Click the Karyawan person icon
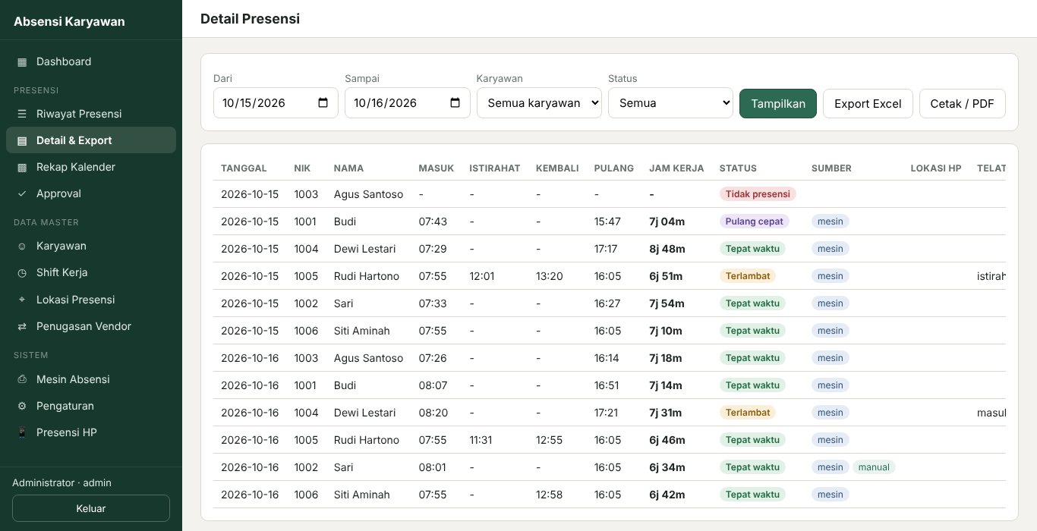 [22, 246]
